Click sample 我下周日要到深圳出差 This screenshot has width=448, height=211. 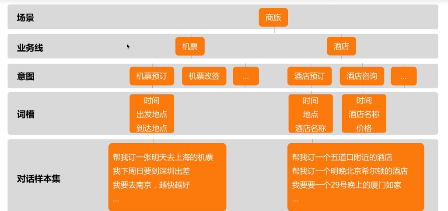(x=151, y=171)
